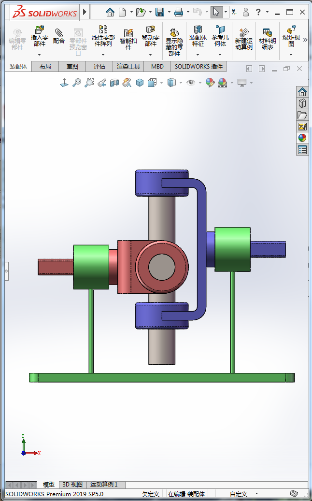Open the View Palette task pane icon
The image size is (312, 501).
302,127
